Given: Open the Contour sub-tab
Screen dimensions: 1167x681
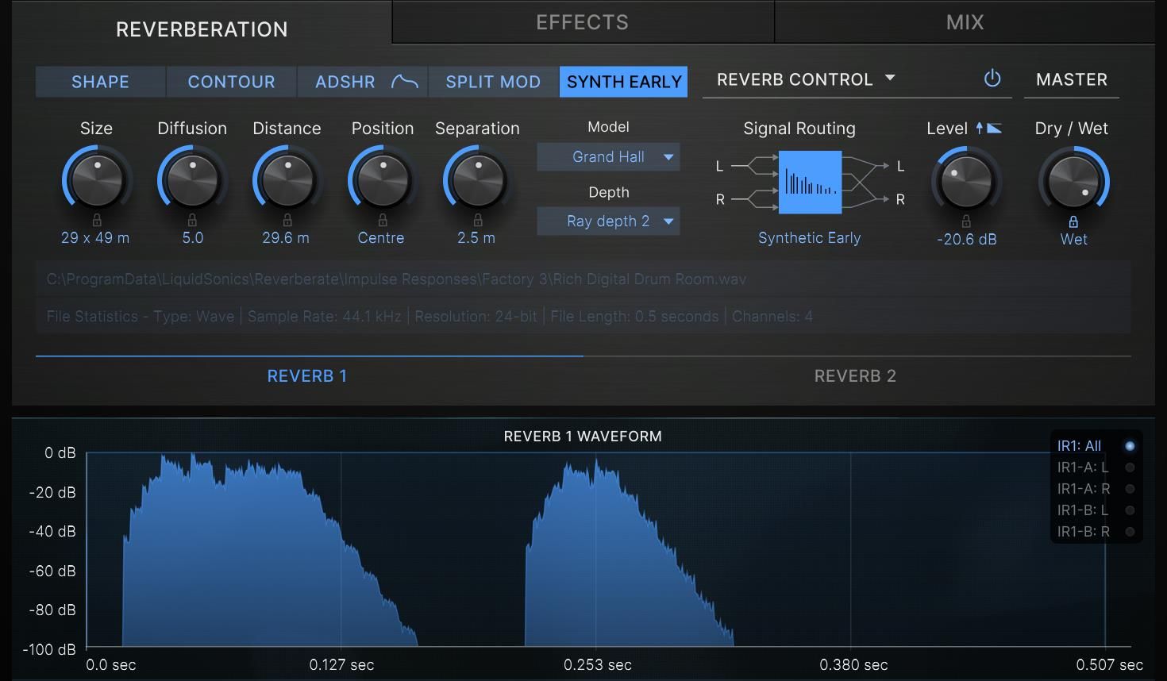Looking at the screenshot, I should click(231, 82).
